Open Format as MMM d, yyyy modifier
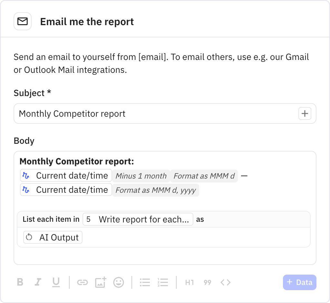Screen dimensions: 330x303 tap(156, 190)
